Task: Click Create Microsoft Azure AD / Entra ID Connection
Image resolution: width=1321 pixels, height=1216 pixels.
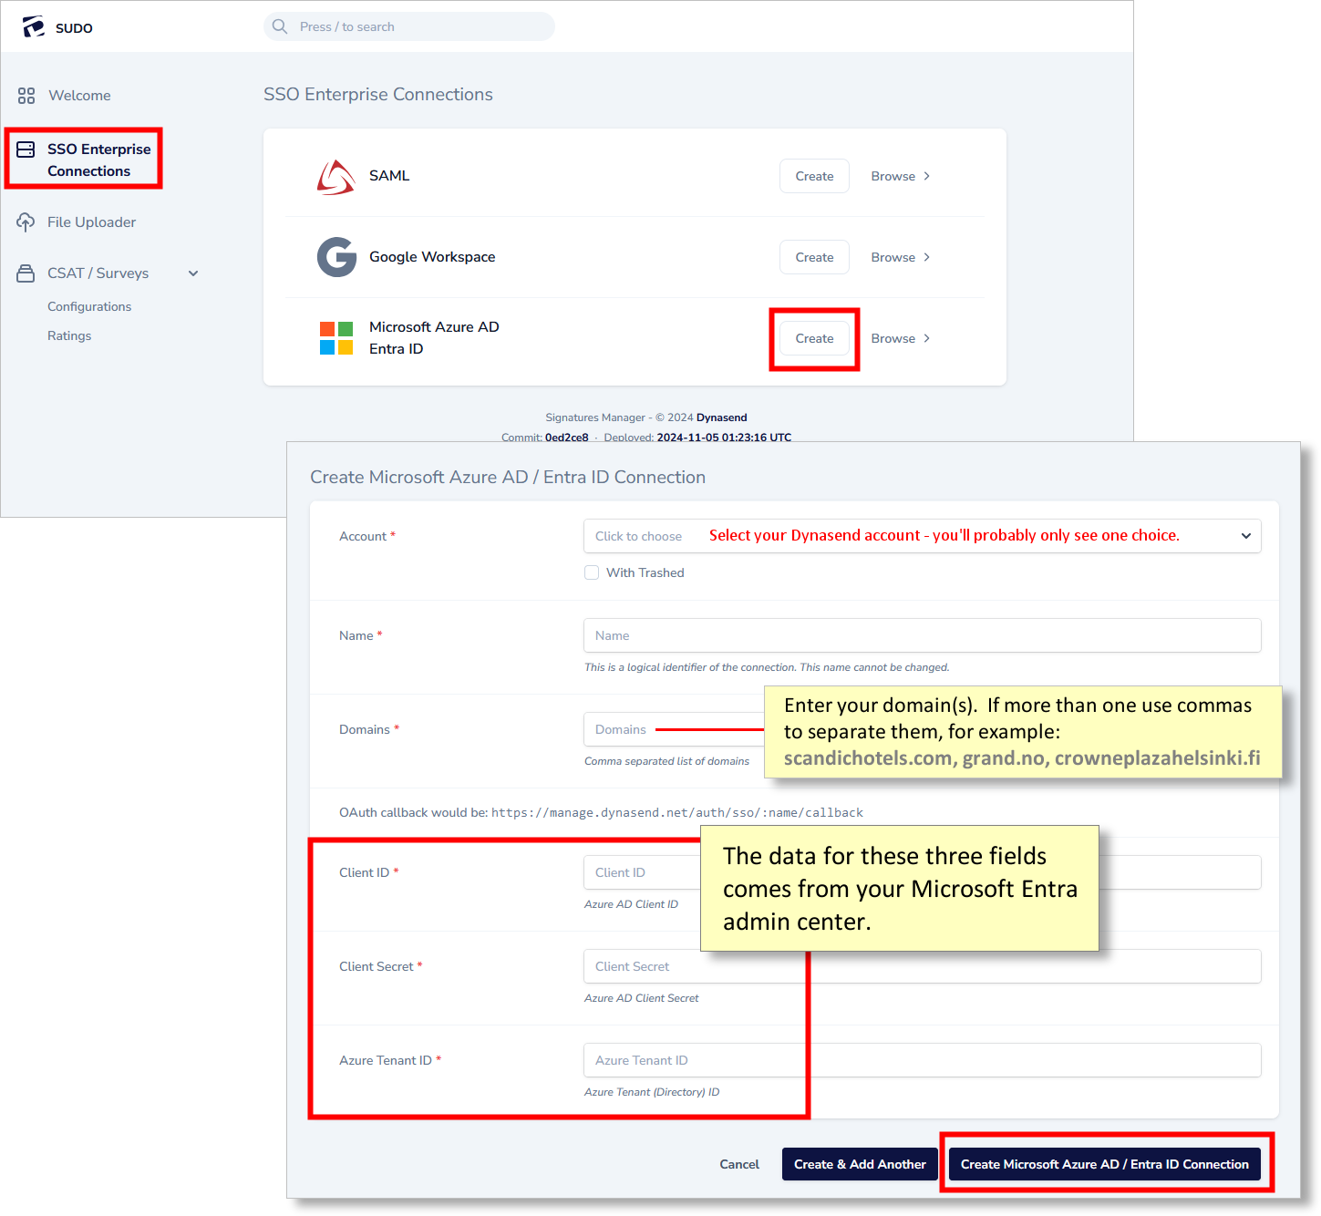Action: 1105,1164
